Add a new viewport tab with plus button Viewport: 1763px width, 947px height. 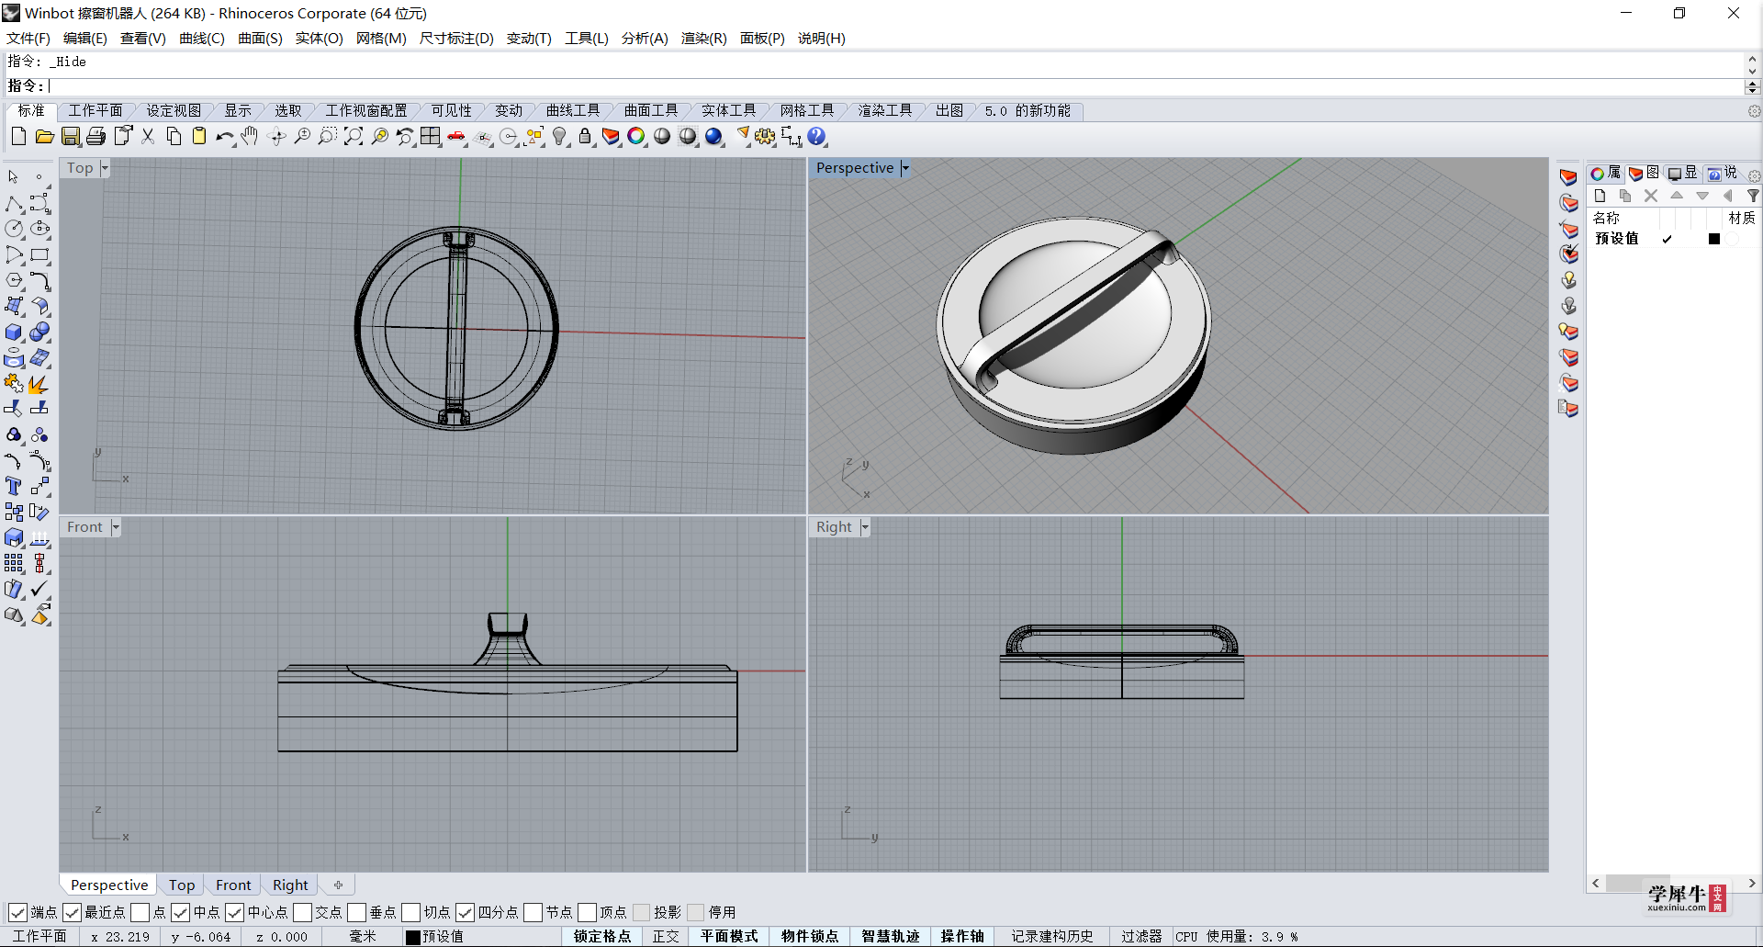(x=338, y=885)
